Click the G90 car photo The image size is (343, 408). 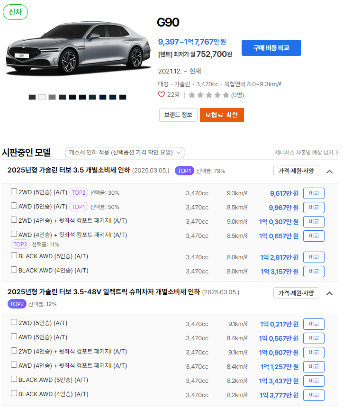click(78, 48)
